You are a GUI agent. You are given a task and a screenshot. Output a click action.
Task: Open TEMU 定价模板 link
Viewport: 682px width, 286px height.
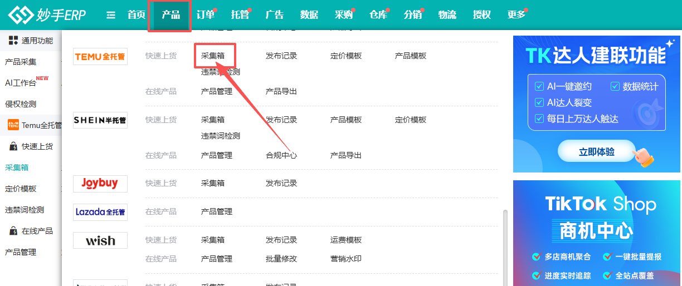346,56
